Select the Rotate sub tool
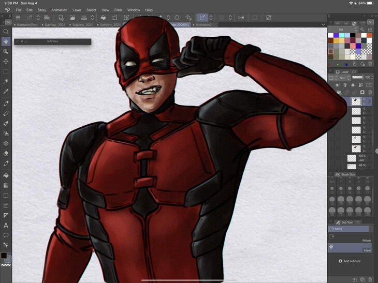 point(350,238)
